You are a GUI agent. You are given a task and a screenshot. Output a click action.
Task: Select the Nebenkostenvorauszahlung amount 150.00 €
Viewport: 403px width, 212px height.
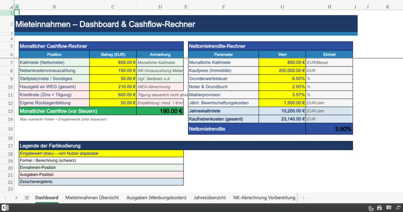113,71
